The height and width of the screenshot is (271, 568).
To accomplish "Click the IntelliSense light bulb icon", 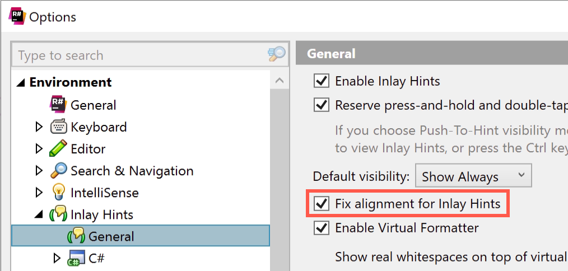I will tap(58, 192).
